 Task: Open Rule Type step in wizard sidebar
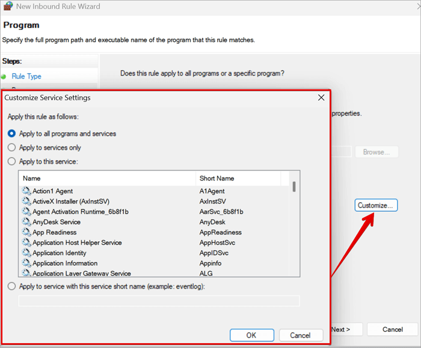point(26,76)
